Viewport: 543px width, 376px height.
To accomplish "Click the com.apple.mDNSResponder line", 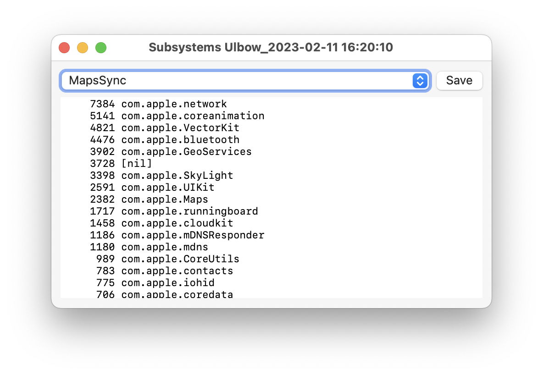I will pyautogui.click(x=193, y=235).
